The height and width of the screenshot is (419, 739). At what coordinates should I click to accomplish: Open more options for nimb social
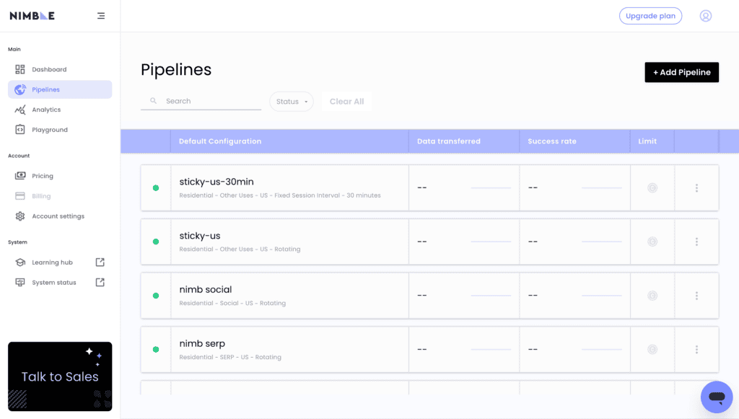coord(696,296)
